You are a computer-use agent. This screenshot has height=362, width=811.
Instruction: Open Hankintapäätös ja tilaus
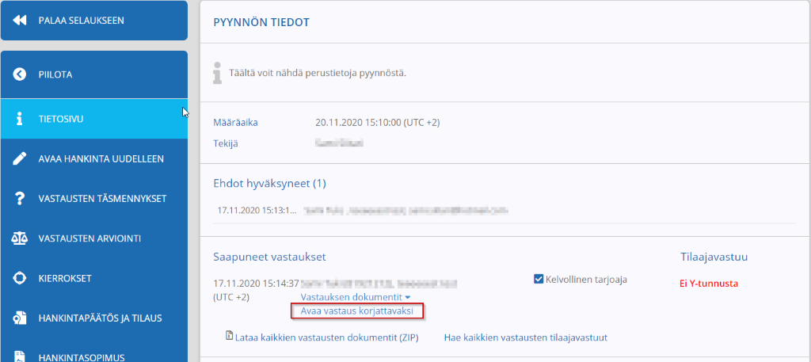[x=94, y=318]
